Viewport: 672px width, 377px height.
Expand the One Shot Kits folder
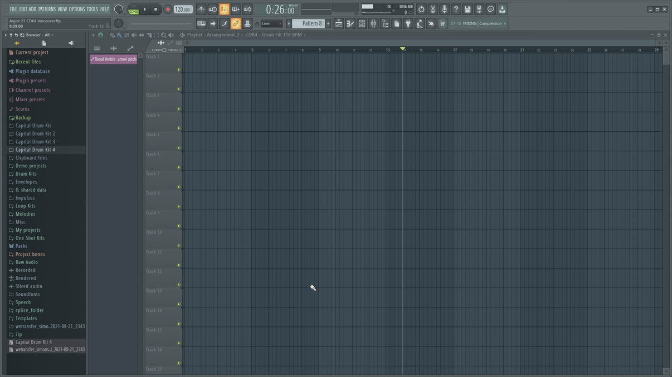[x=30, y=238]
